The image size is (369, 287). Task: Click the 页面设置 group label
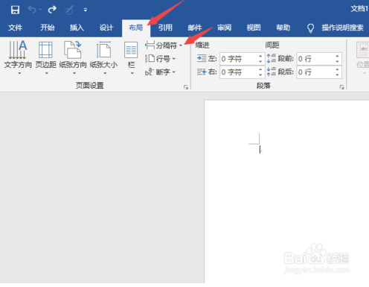(x=90, y=86)
